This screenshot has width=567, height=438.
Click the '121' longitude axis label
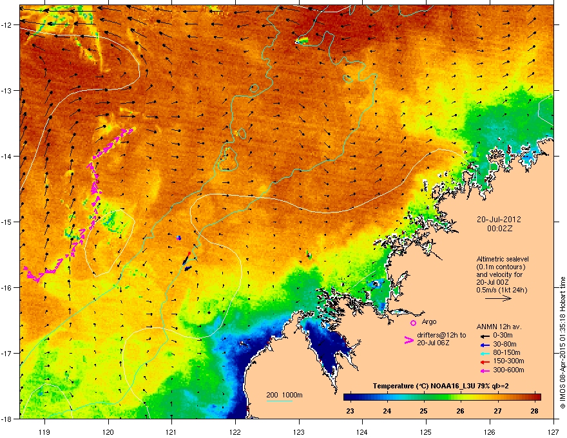pyautogui.click(x=171, y=432)
